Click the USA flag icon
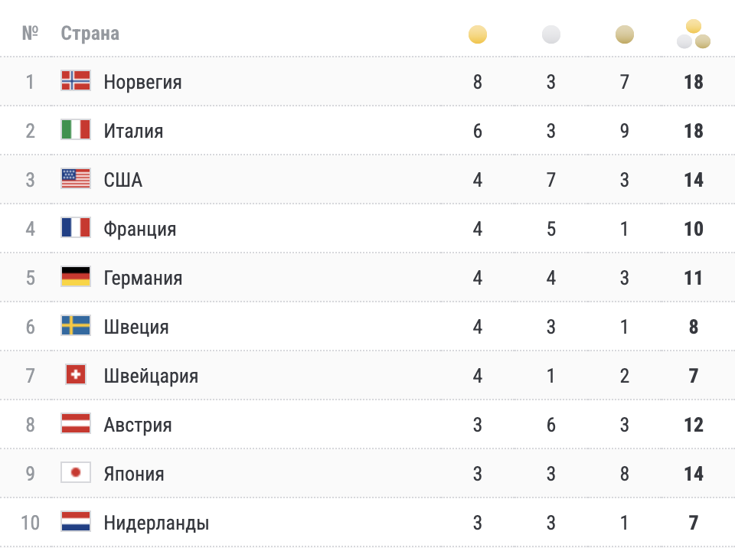The image size is (735, 548). [x=76, y=179]
